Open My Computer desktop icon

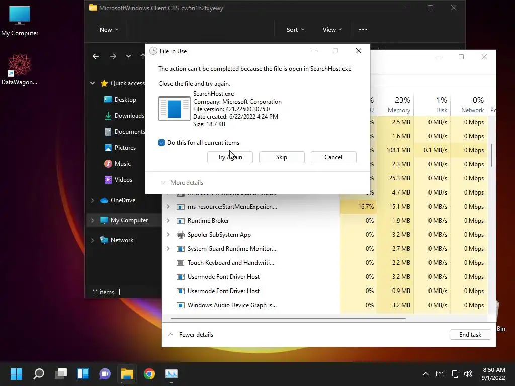coord(20,20)
